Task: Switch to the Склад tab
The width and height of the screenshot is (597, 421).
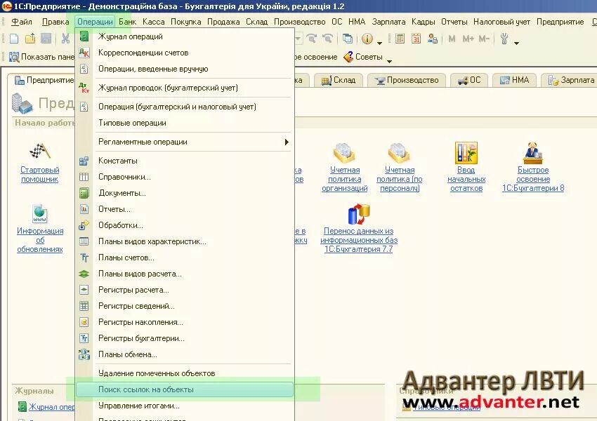Action: (x=338, y=80)
